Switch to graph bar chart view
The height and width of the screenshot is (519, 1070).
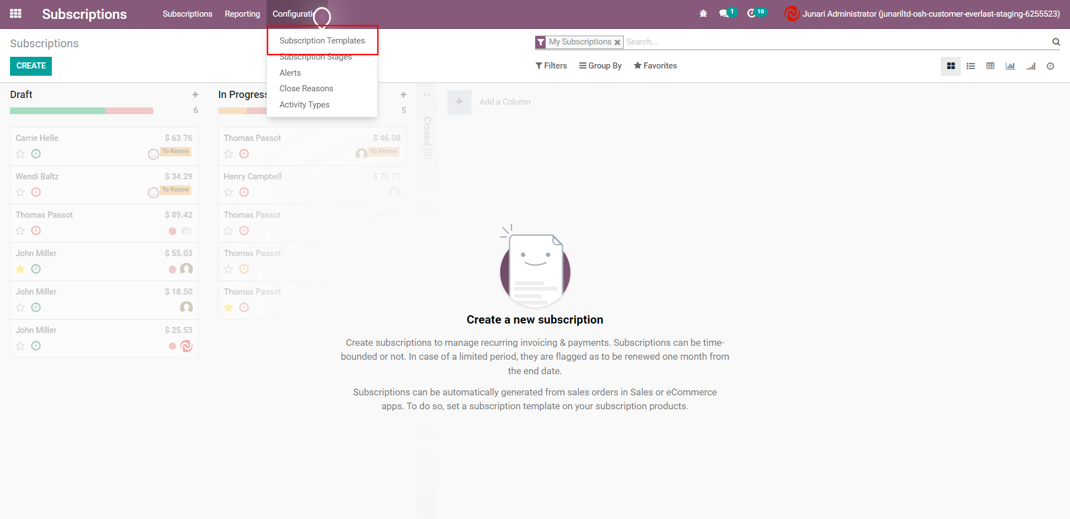pos(1010,66)
